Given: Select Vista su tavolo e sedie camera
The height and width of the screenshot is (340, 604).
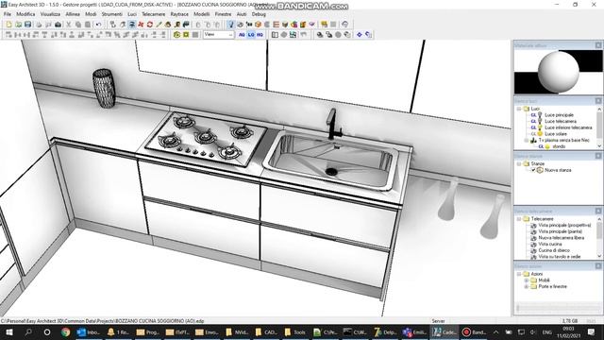Looking at the screenshot, I should (x=560, y=256).
